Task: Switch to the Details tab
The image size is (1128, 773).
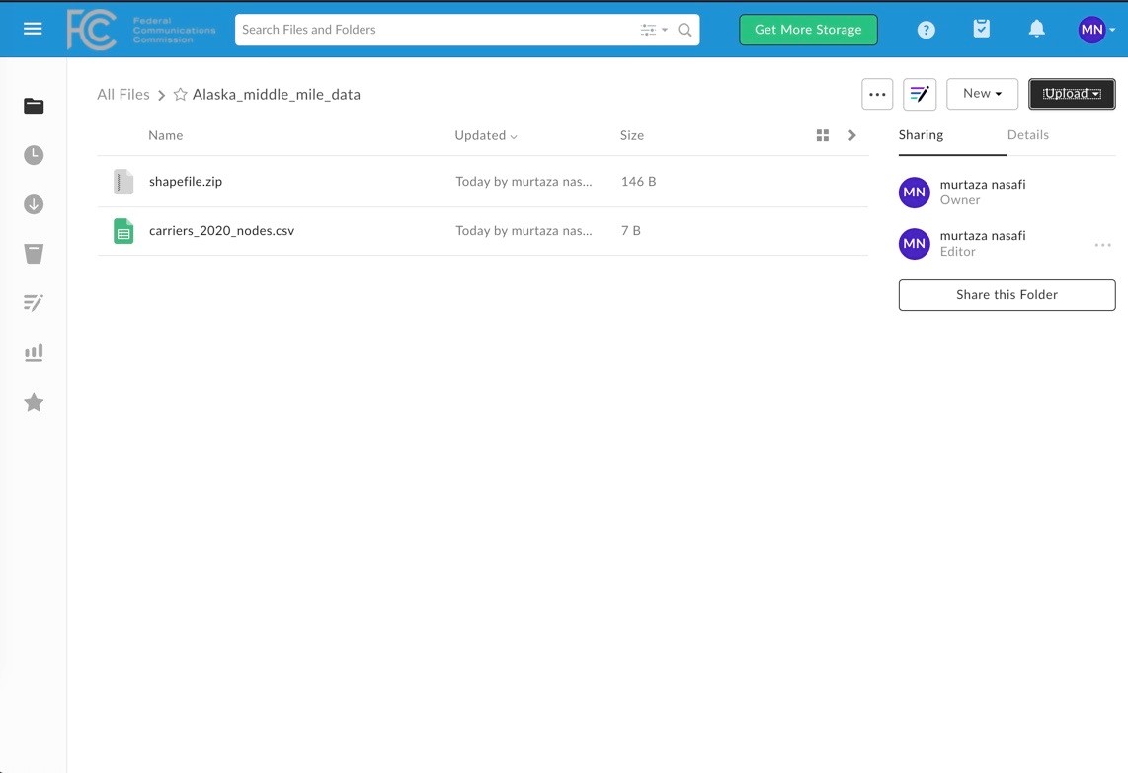Action: 1027,135
